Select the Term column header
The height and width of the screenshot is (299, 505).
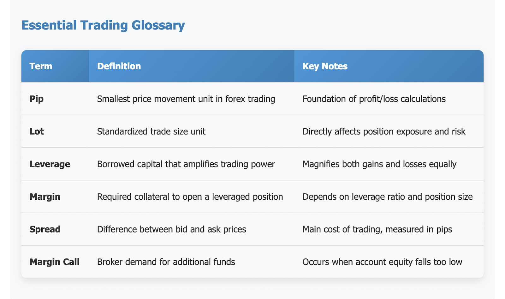(55, 66)
